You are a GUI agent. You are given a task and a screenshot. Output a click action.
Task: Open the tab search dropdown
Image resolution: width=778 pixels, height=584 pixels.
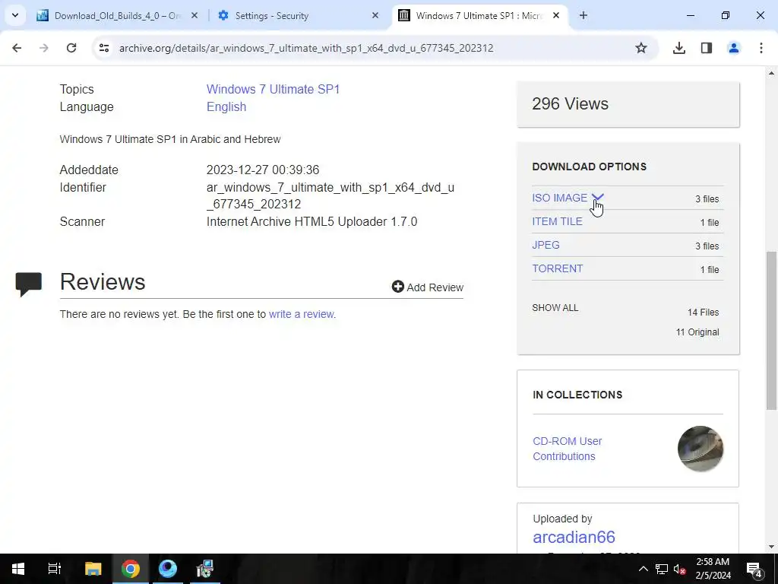(15, 15)
